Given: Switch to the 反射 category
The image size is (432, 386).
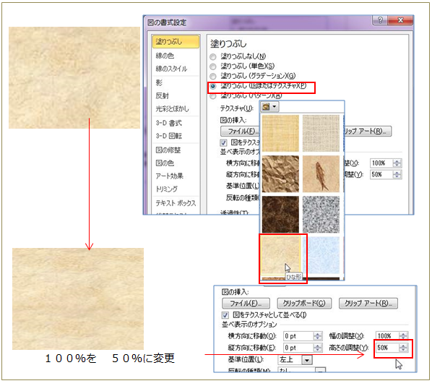Looking at the screenshot, I should coord(162,95).
